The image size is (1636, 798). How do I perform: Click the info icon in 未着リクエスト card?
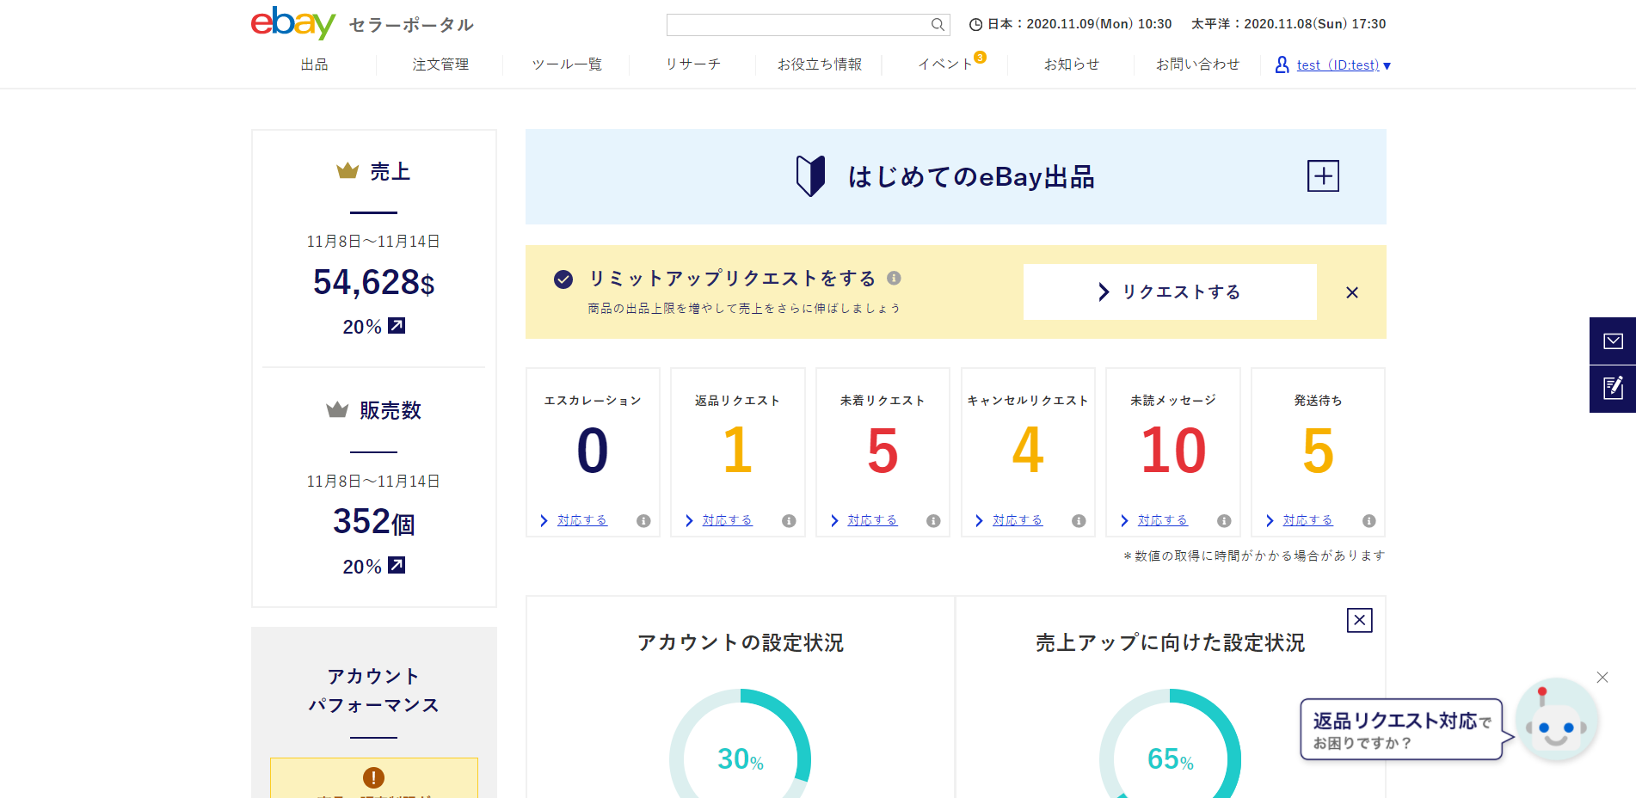pyautogui.click(x=933, y=521)
